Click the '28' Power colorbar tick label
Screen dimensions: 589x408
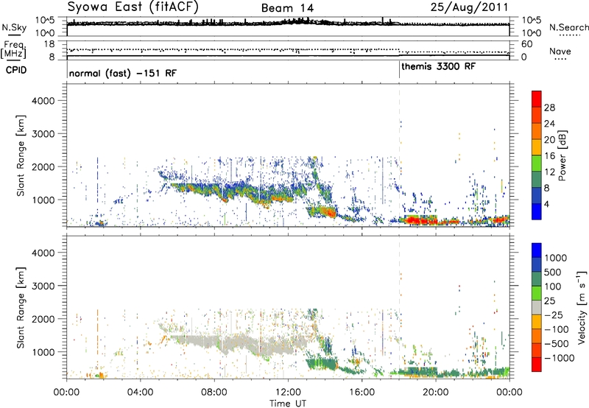click(x=549, y=108)
